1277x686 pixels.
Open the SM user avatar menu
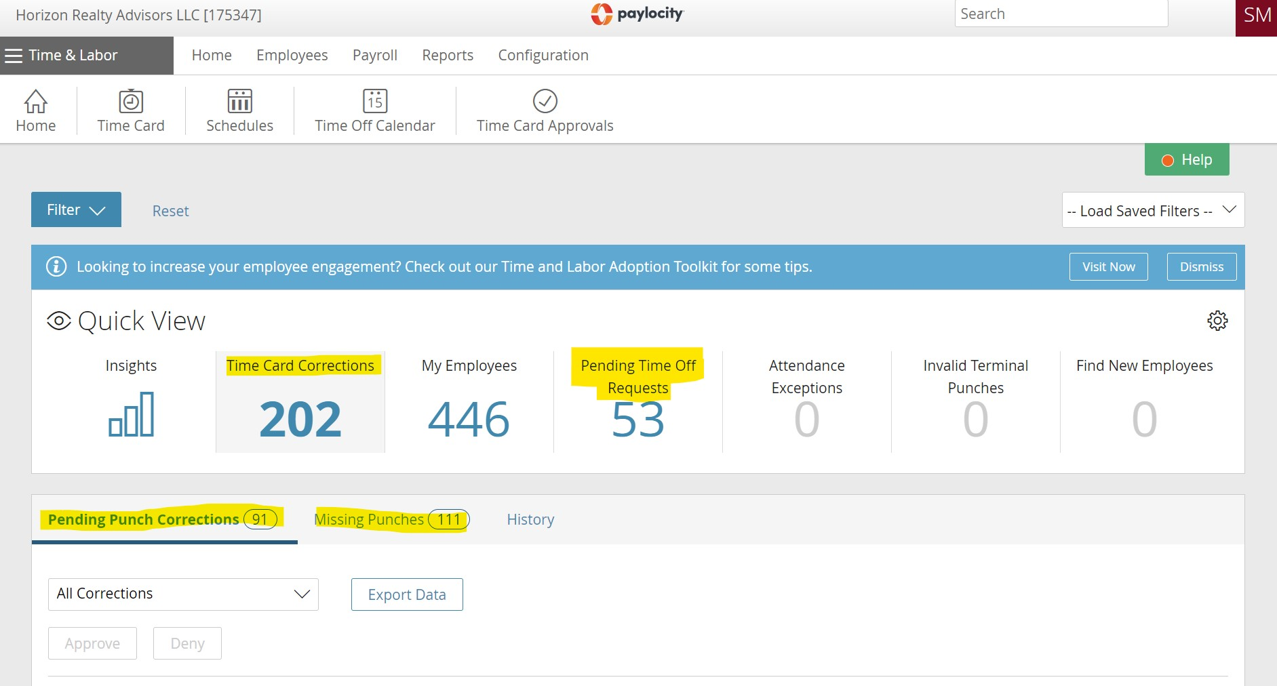(x=1256, y=18)
